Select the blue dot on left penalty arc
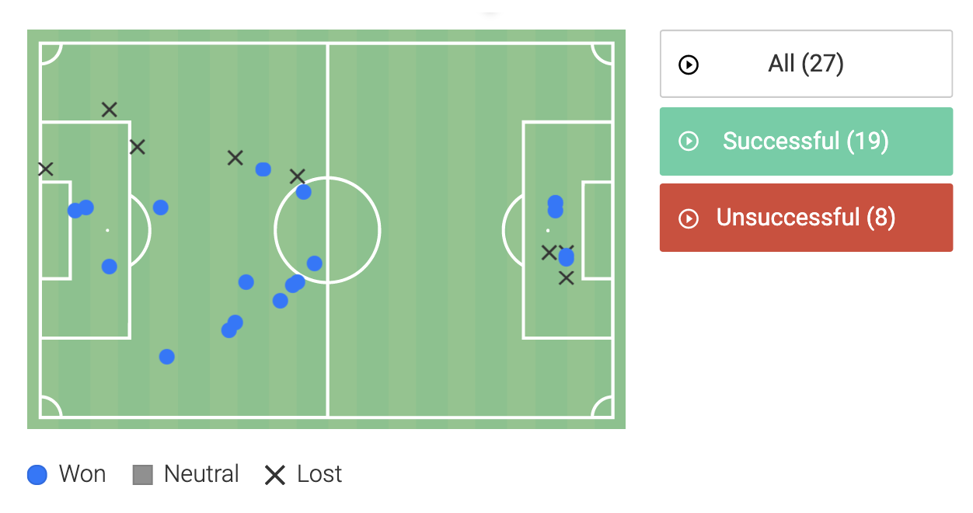Image resolution: width=973 pixels, height=513 pixels. 160,208
